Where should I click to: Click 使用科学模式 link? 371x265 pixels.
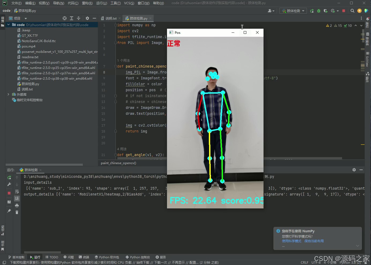[292, 241]
